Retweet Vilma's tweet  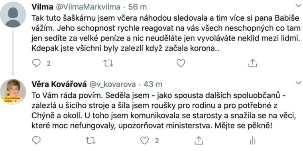[108, 63]
